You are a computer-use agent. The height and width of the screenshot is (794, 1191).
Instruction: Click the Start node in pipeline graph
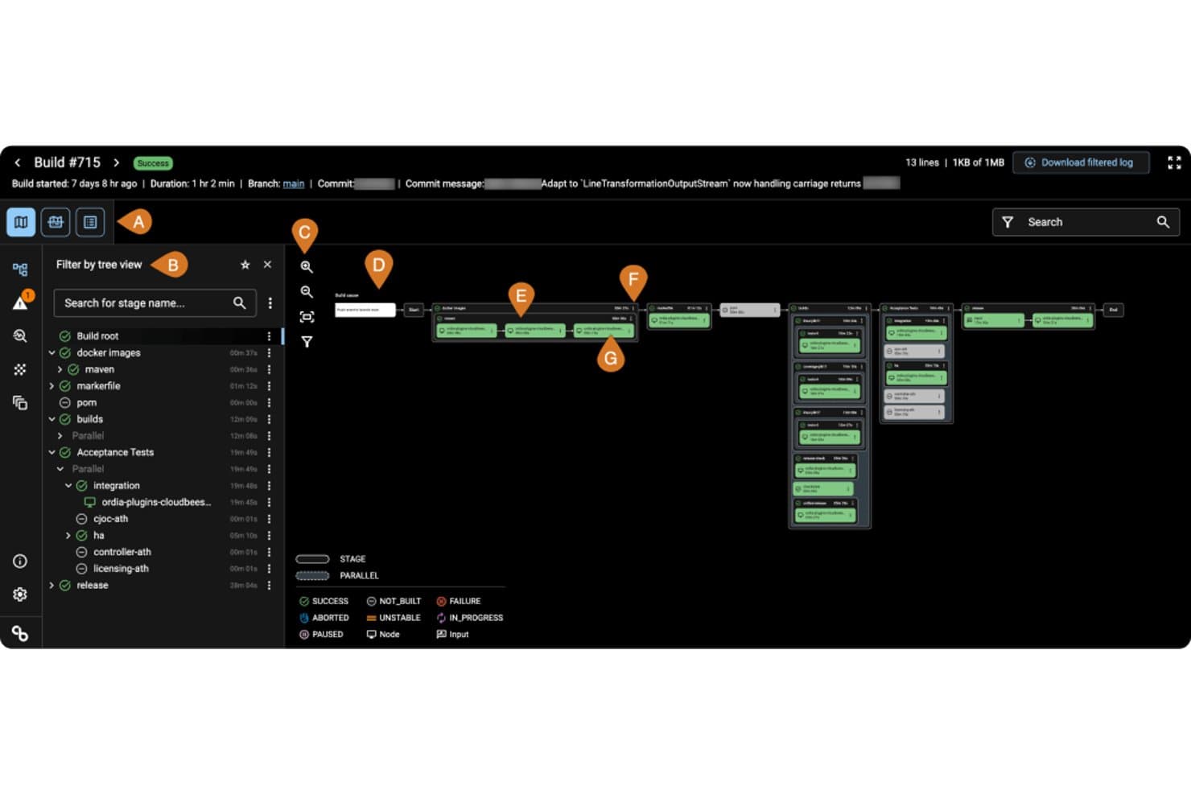point(414,310)
